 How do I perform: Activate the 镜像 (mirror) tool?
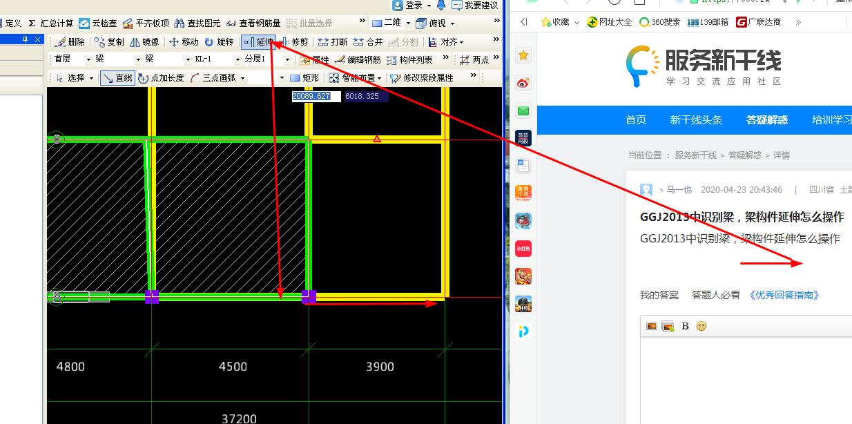(x=144, y=42)
